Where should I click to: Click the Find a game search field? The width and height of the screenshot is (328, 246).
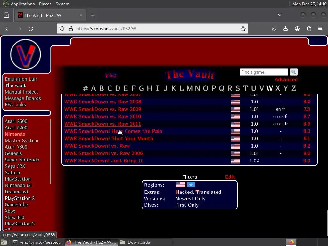(264, 72)
